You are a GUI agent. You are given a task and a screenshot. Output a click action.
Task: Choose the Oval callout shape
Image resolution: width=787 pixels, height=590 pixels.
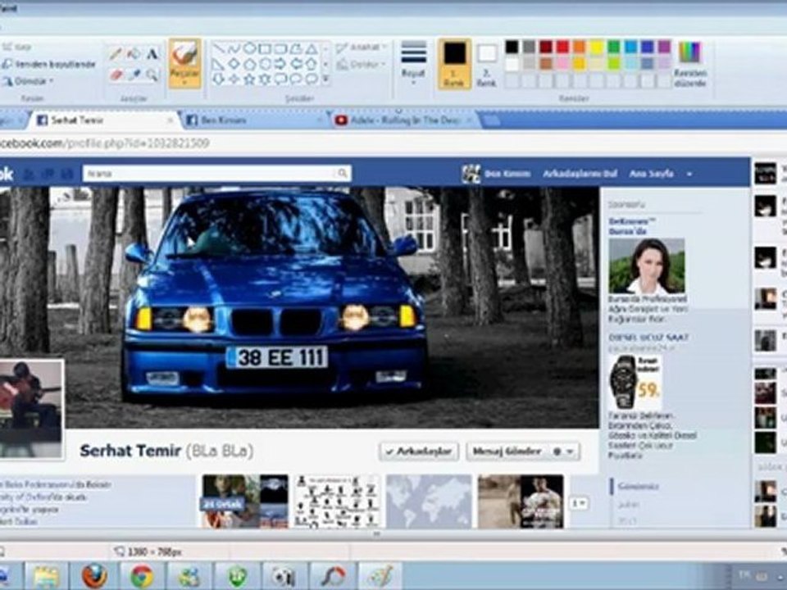[296, 79]
